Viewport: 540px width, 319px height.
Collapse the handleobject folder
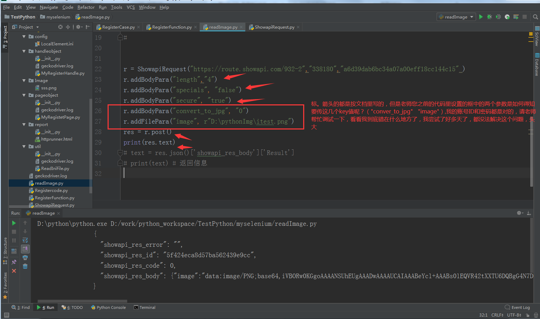tap(24, 51)
